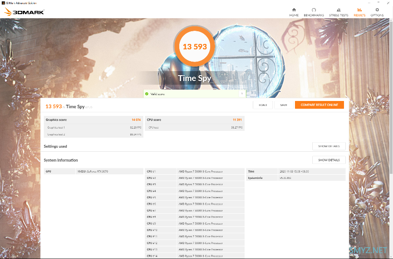Click the 'Settings used' heading
Viewport: 393px width, 259px height.
tap(55, 146)
